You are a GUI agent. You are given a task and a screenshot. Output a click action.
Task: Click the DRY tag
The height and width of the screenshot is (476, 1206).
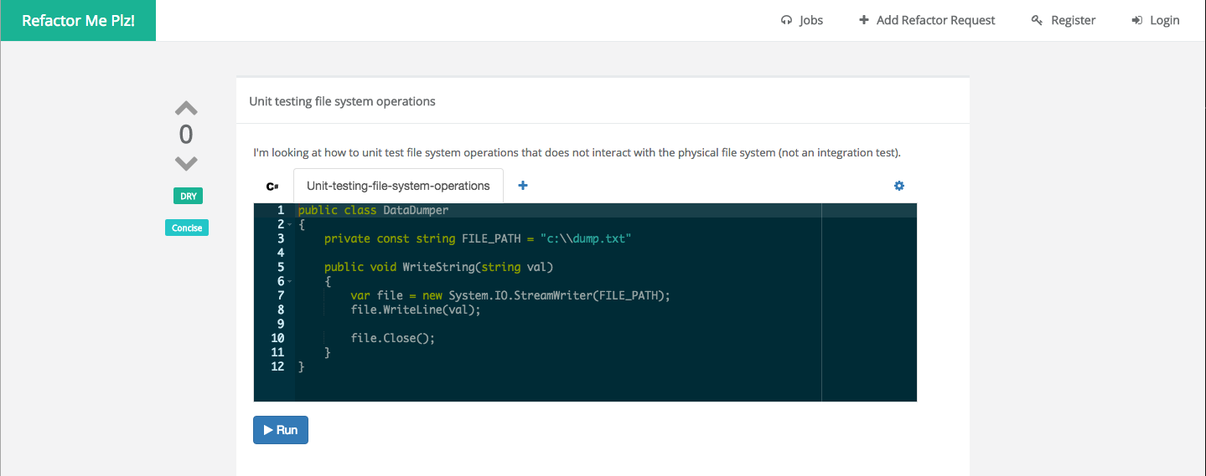point(189,197)
